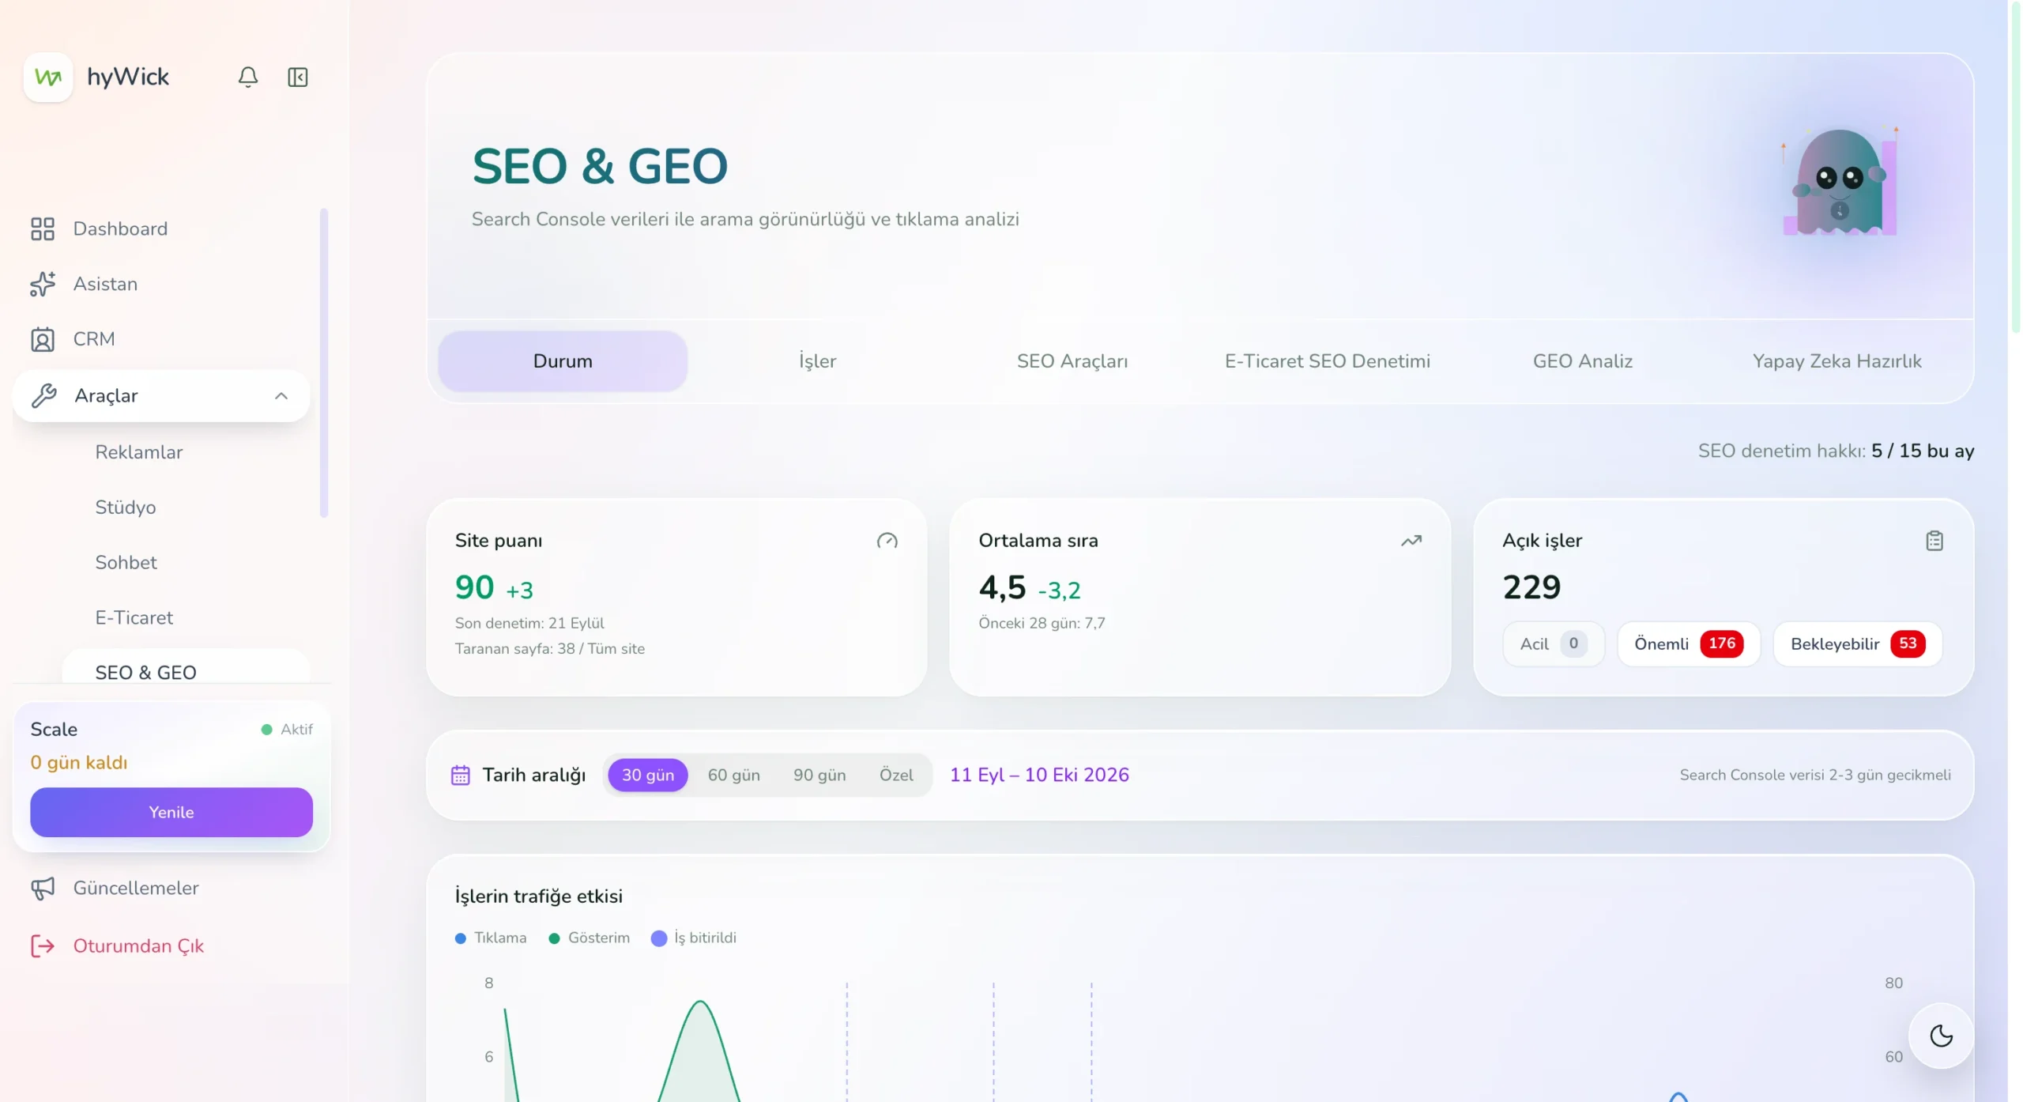Click the ghost mascot illustration
Screen dimensions: 2023x1102
pyautogui.click(x=1840, y=182)
